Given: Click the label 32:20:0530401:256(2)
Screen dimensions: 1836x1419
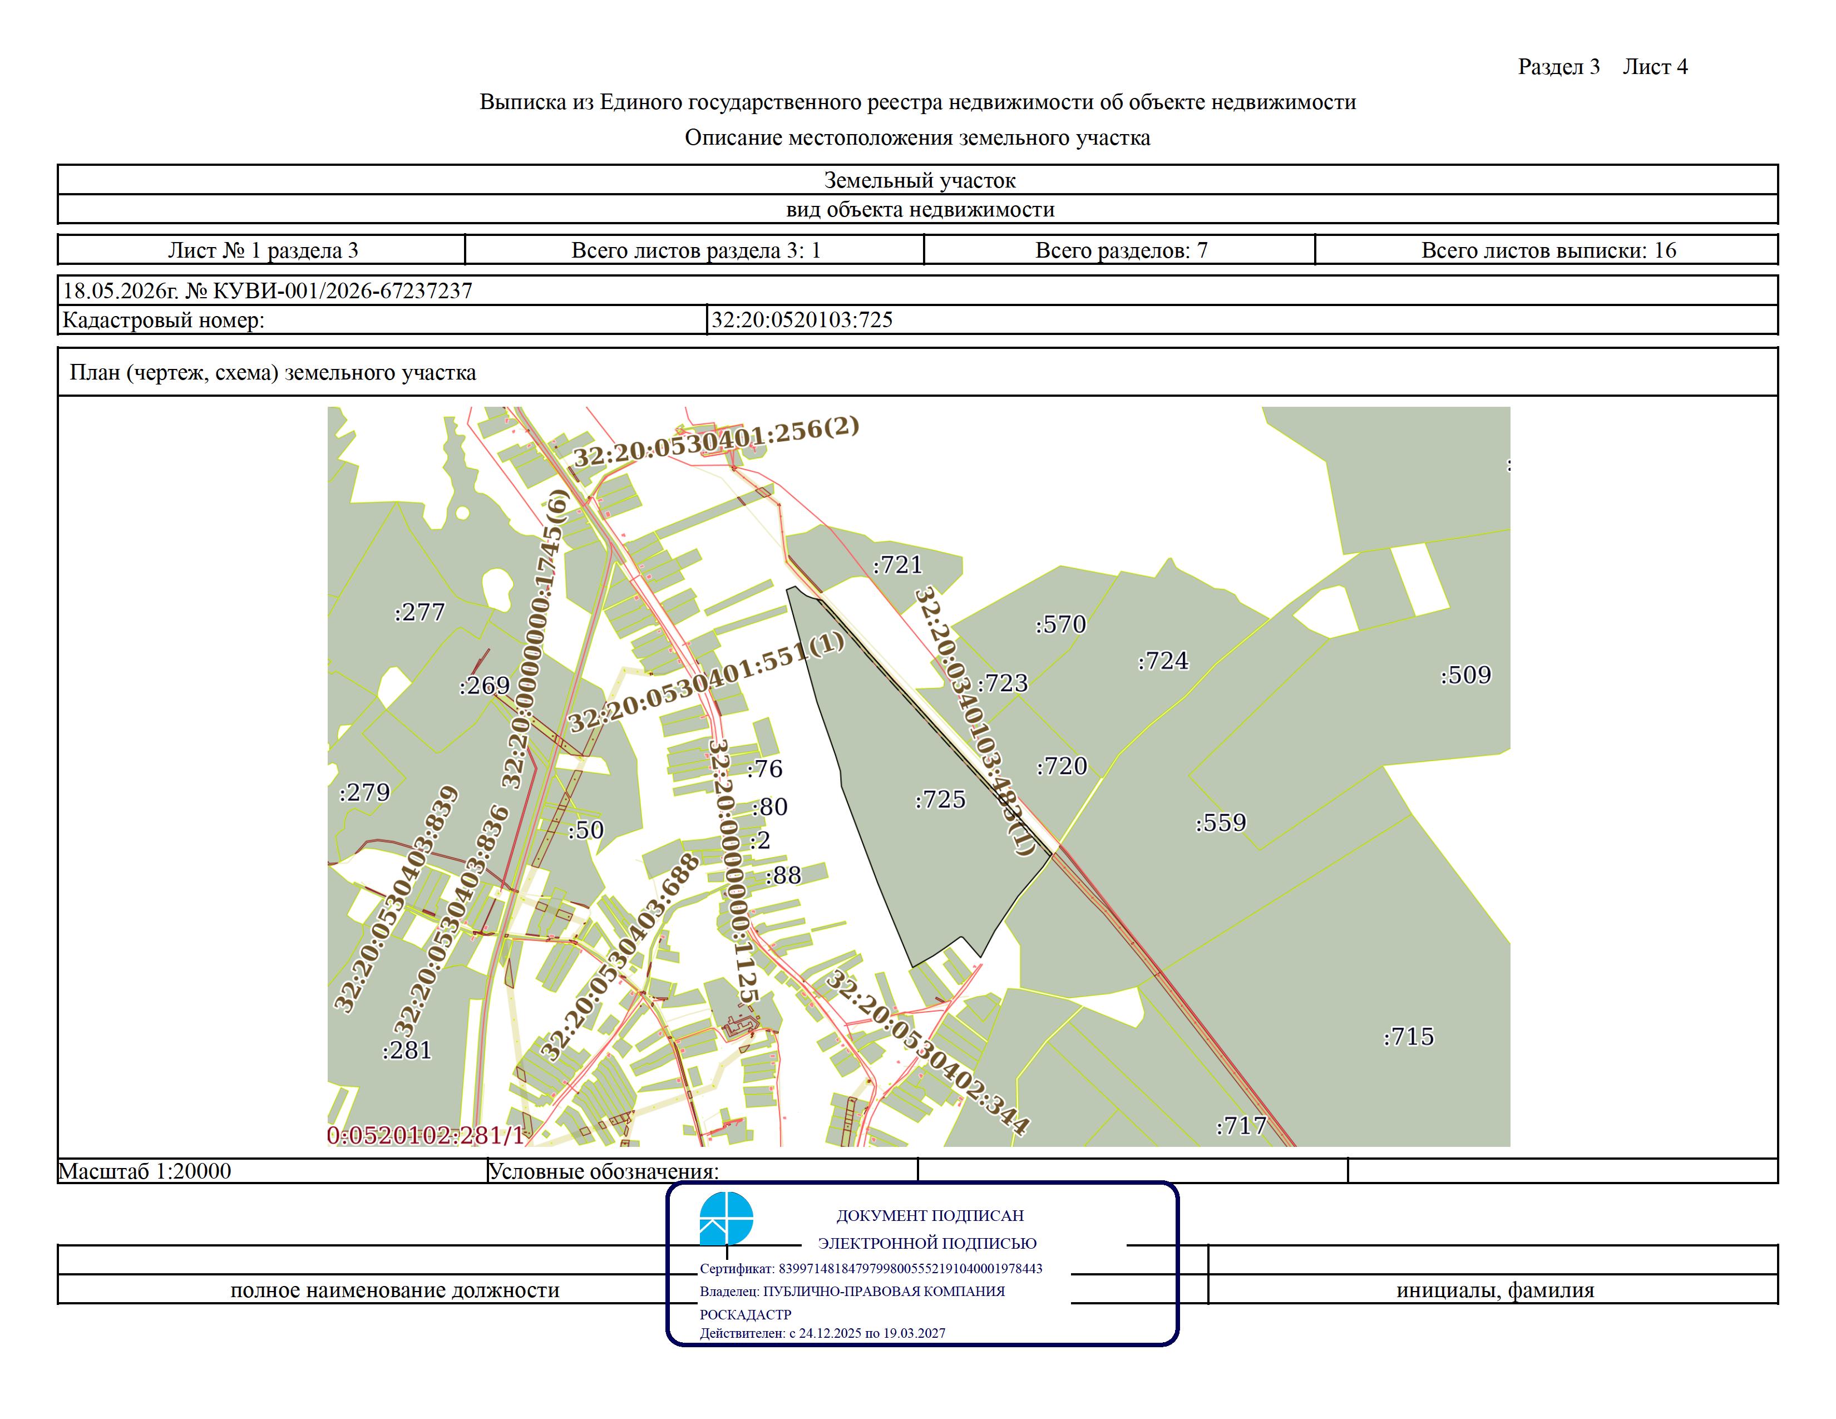Looking at the screenshot, I should [x=716, y=441].
